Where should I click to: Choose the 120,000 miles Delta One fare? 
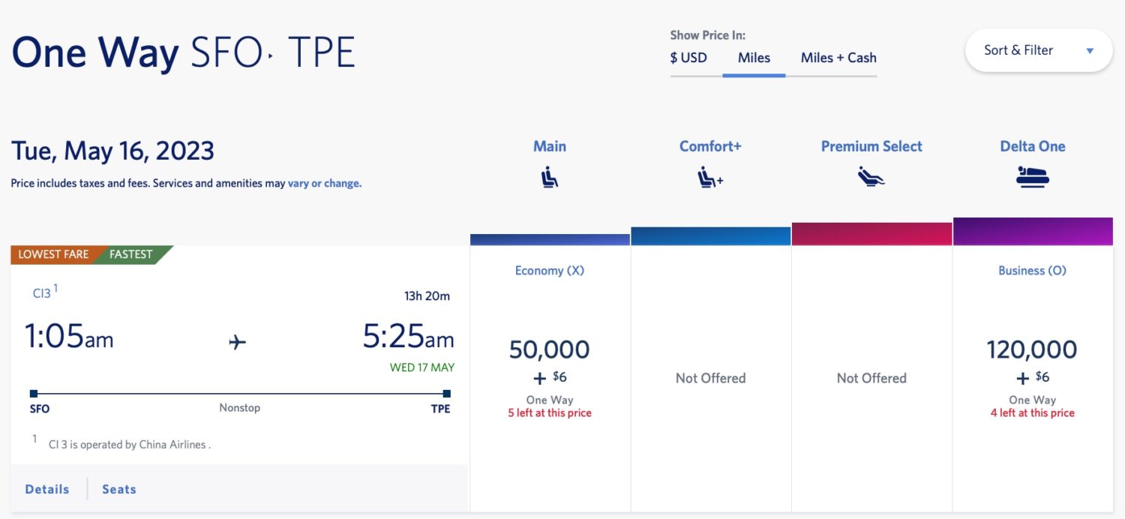[x=1033, y=349]
